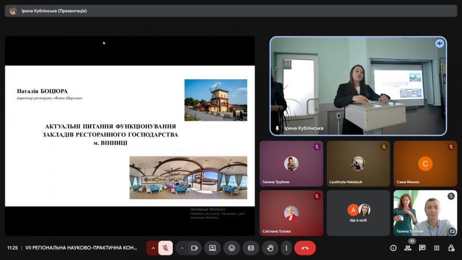Screen dimensions: 462x260
Task: Click the 'Ще 6 осіб' tile
Action: coord(358,213)
